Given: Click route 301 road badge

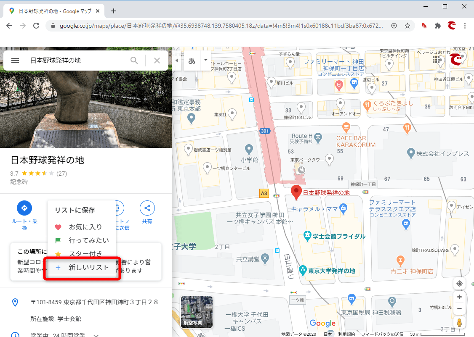Looking at the screenshot, I should (264, 131).
